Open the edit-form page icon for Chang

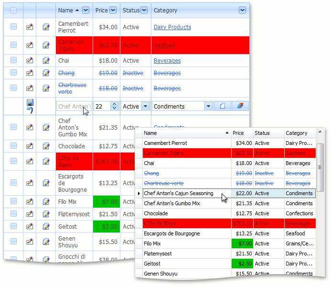46,73
